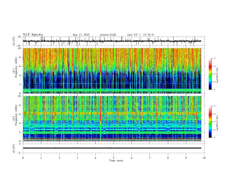Viewport: 230px width, 177px height.
Task: Click the "-7" tick on upper colorbar
Action: point(214,90)
